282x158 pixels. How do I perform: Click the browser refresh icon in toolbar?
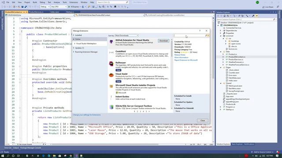tap(83, 7)
